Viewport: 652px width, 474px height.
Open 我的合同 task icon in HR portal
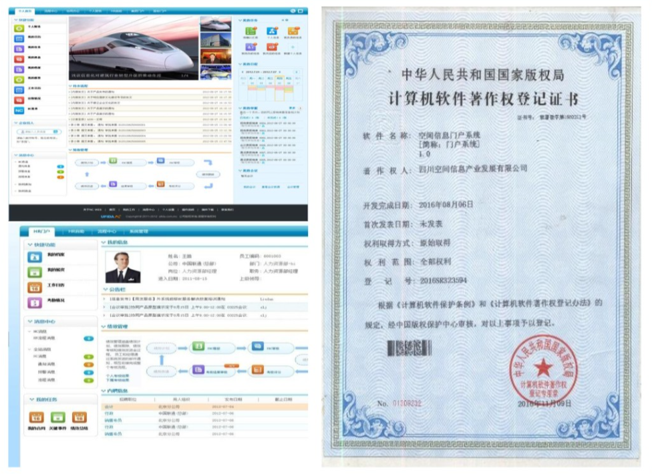(x=36, y=417)
